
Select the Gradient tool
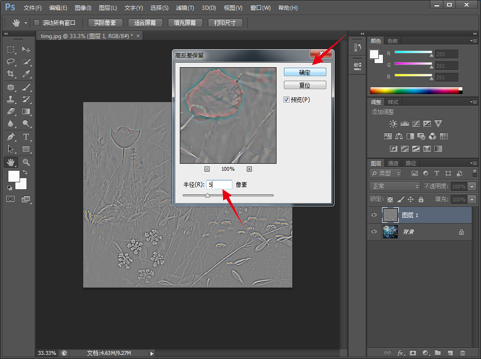(26, 111)
